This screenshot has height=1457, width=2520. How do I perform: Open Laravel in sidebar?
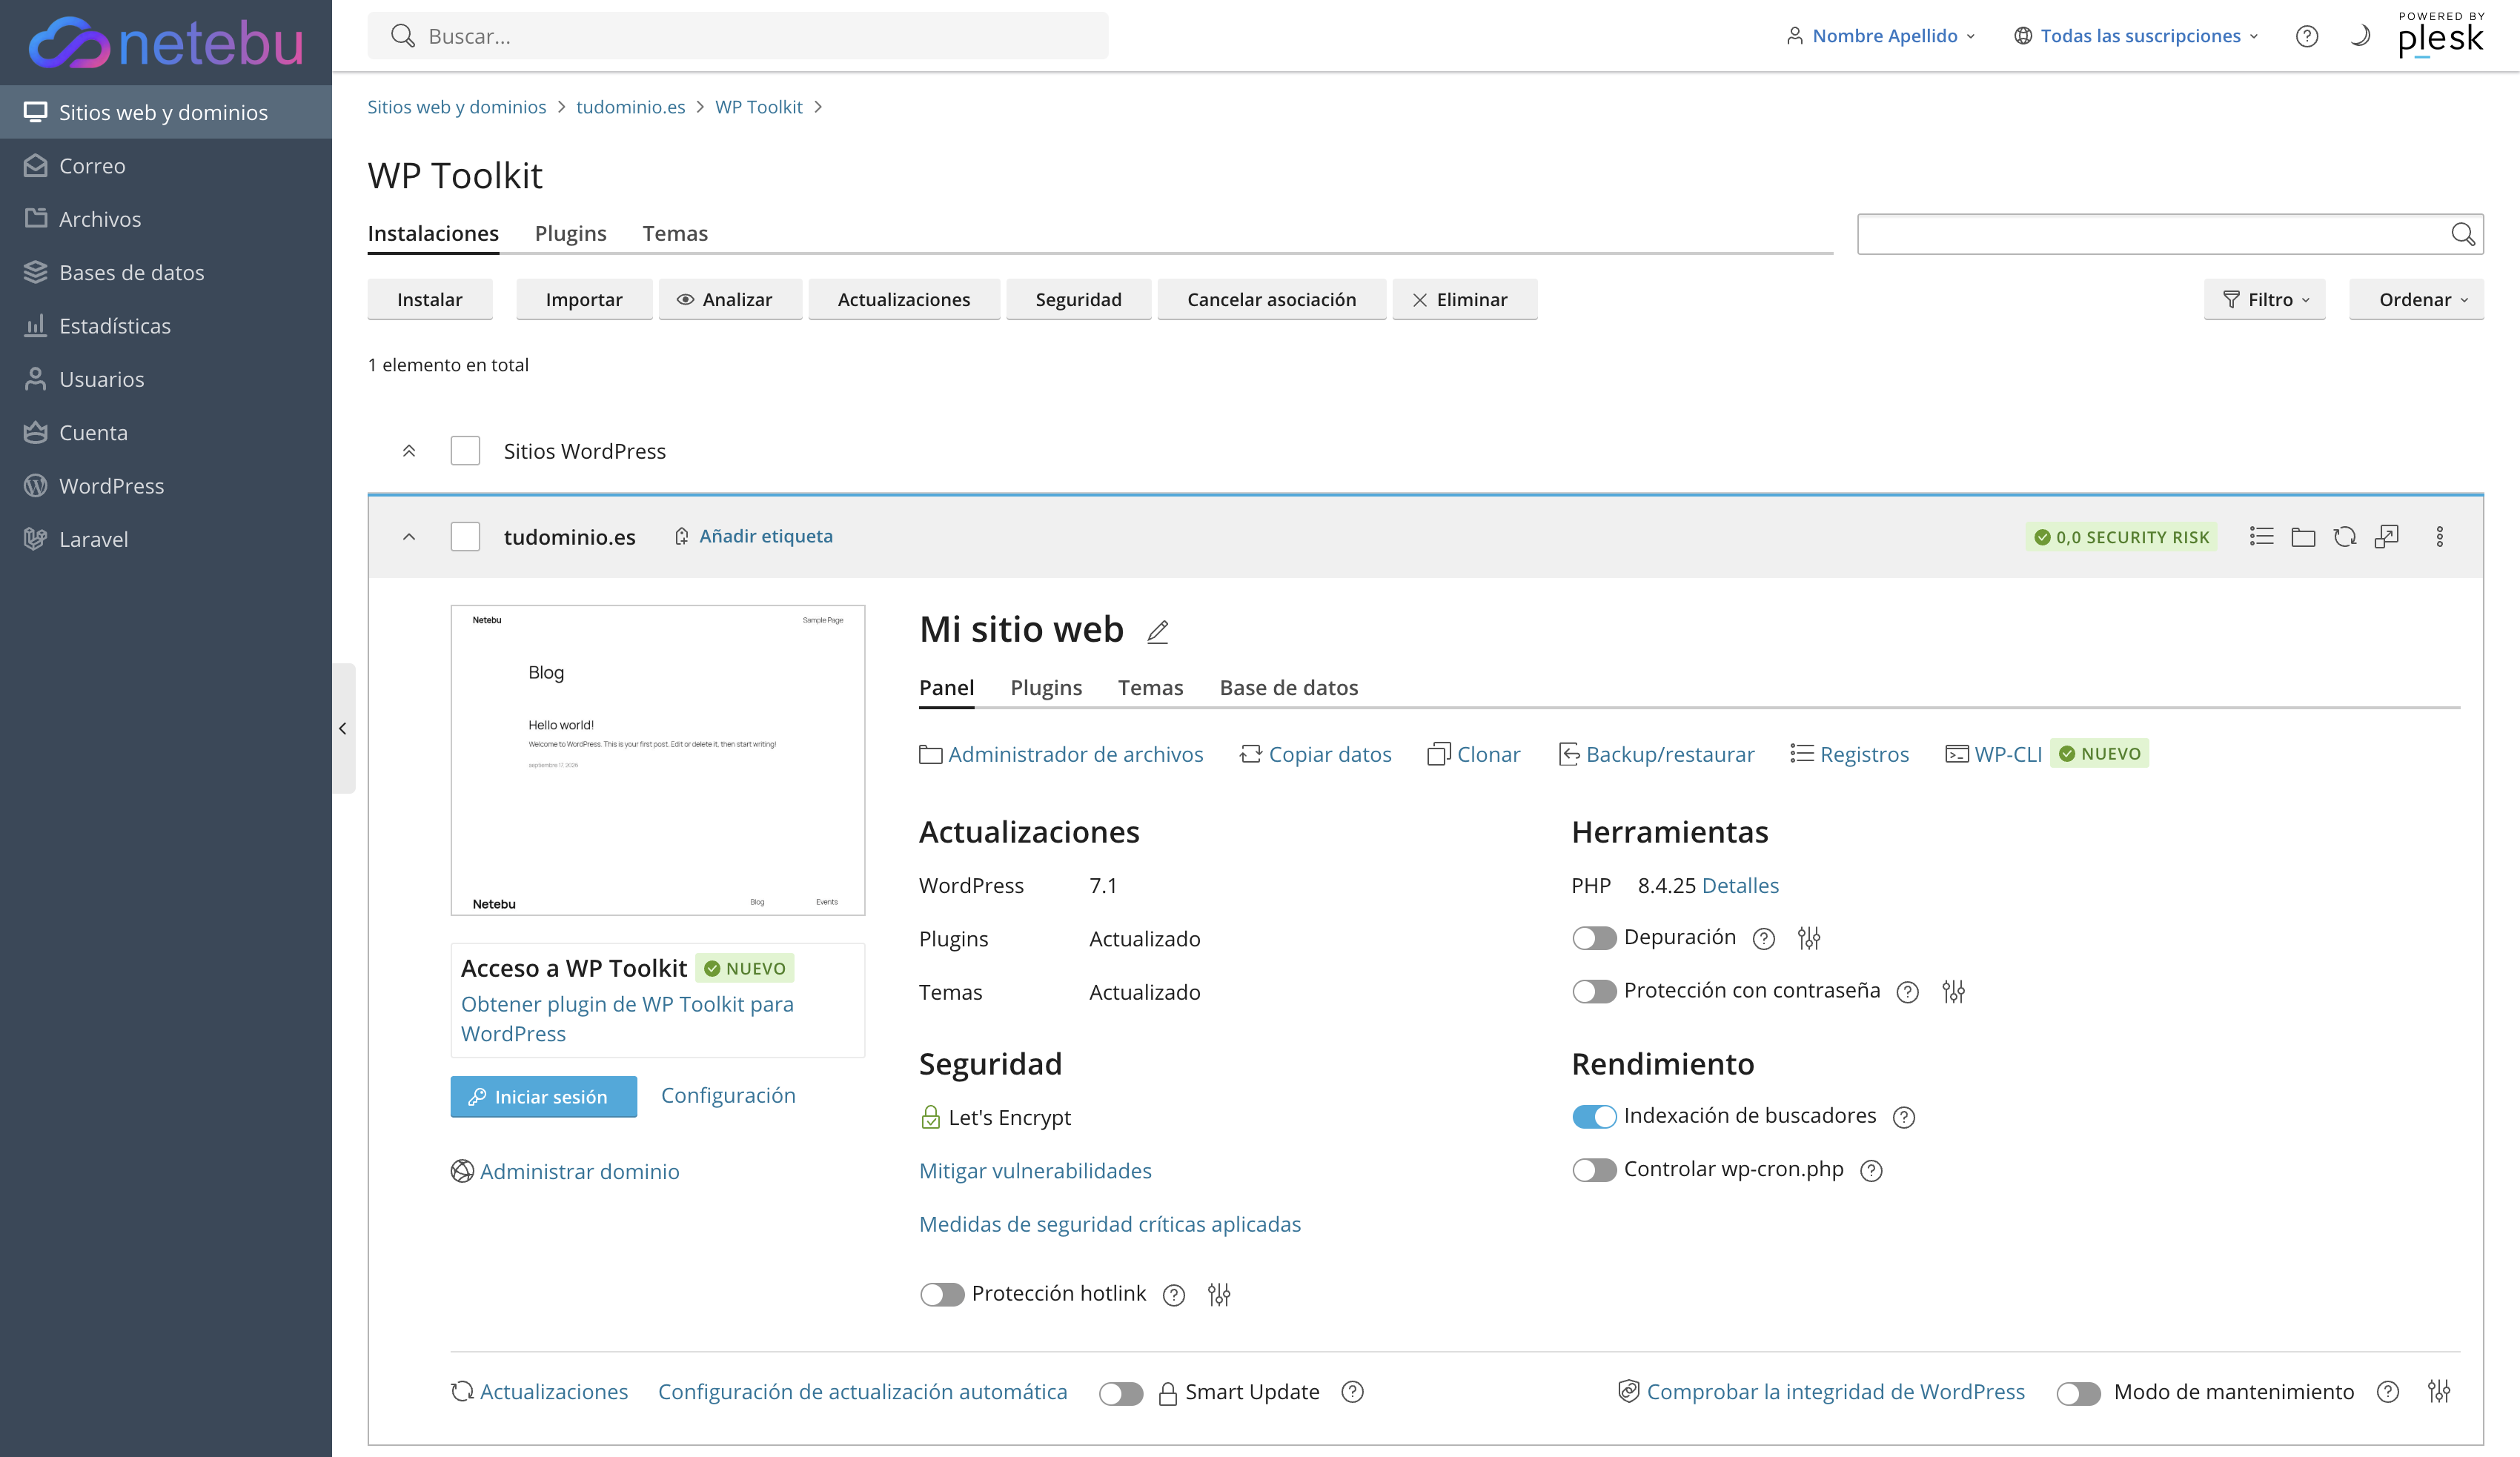(x=166, y=539)
